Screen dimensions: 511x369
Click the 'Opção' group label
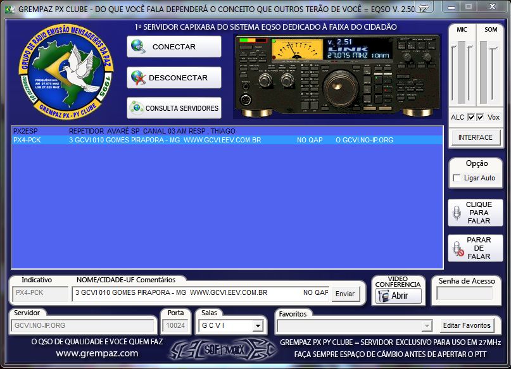pos(476,163)
